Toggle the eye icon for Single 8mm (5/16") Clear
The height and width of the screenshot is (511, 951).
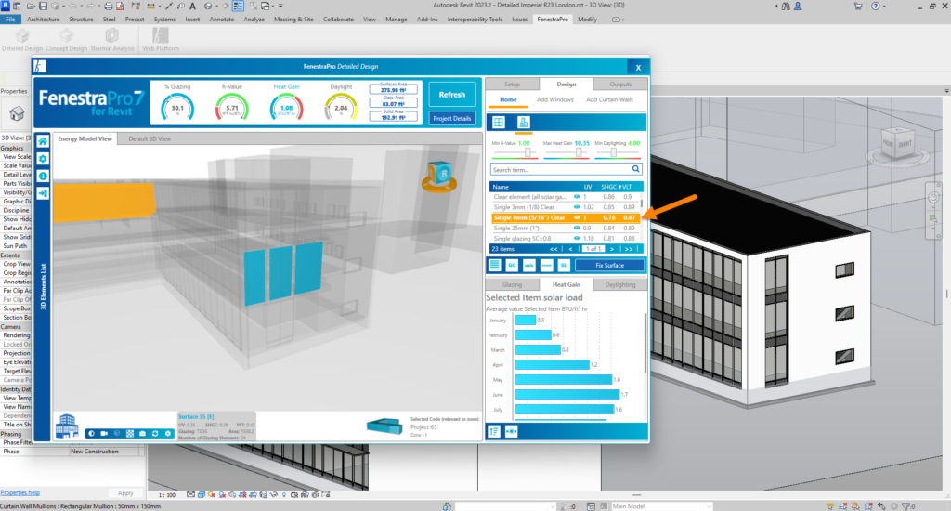pos(577,217)
